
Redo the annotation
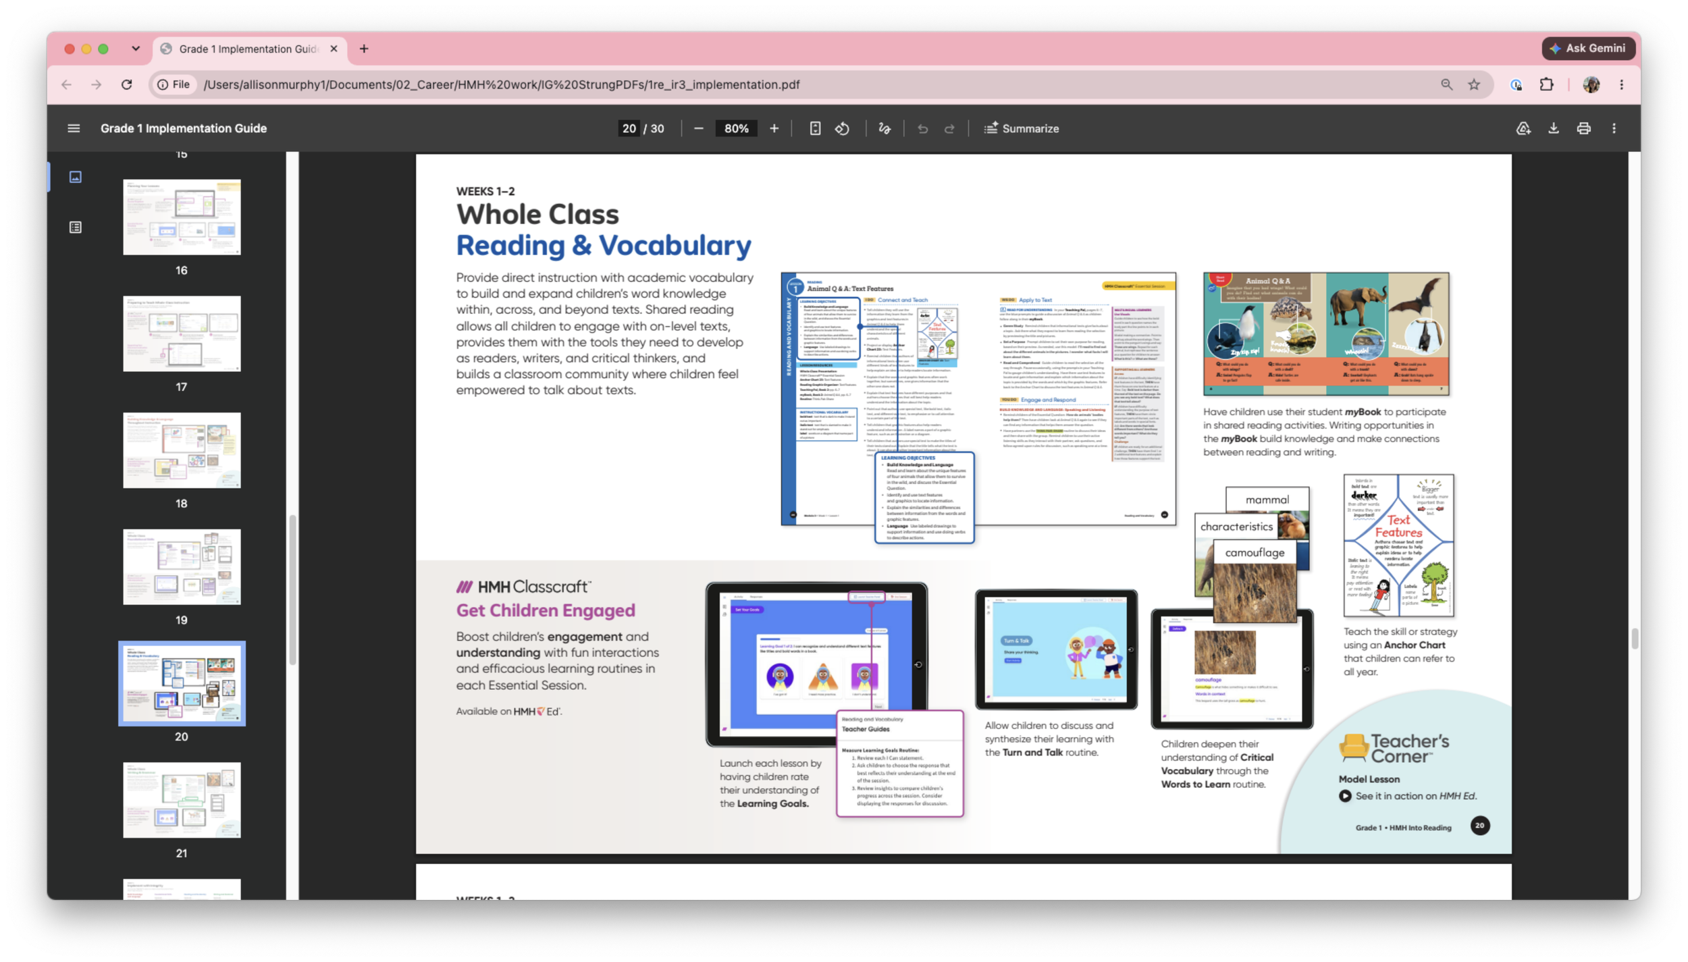click(949, 128)
